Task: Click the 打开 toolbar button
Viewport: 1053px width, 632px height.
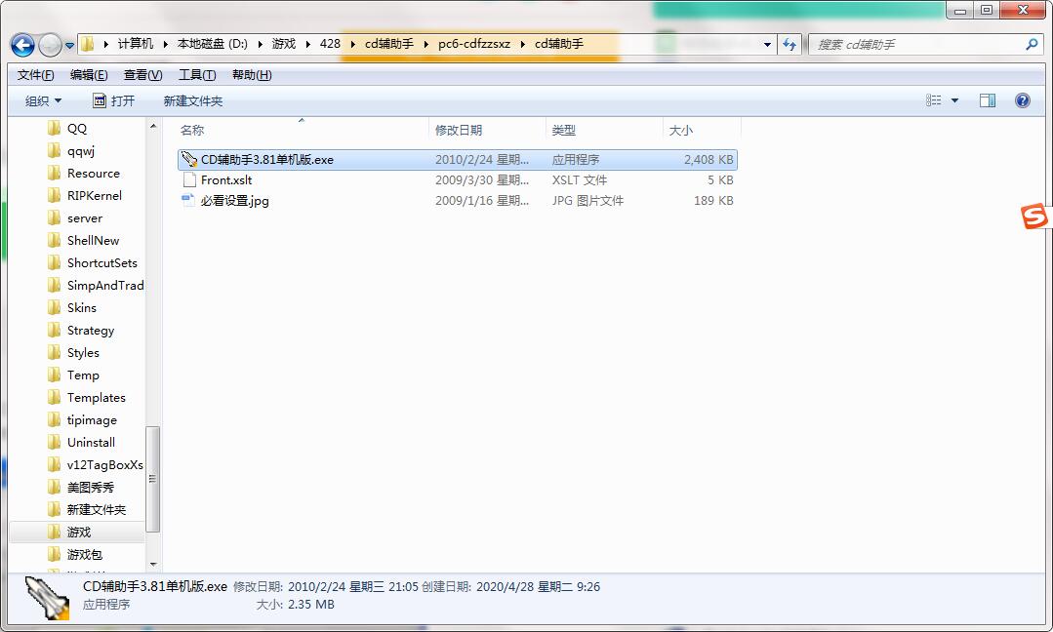Action: [x=113, y=101]
